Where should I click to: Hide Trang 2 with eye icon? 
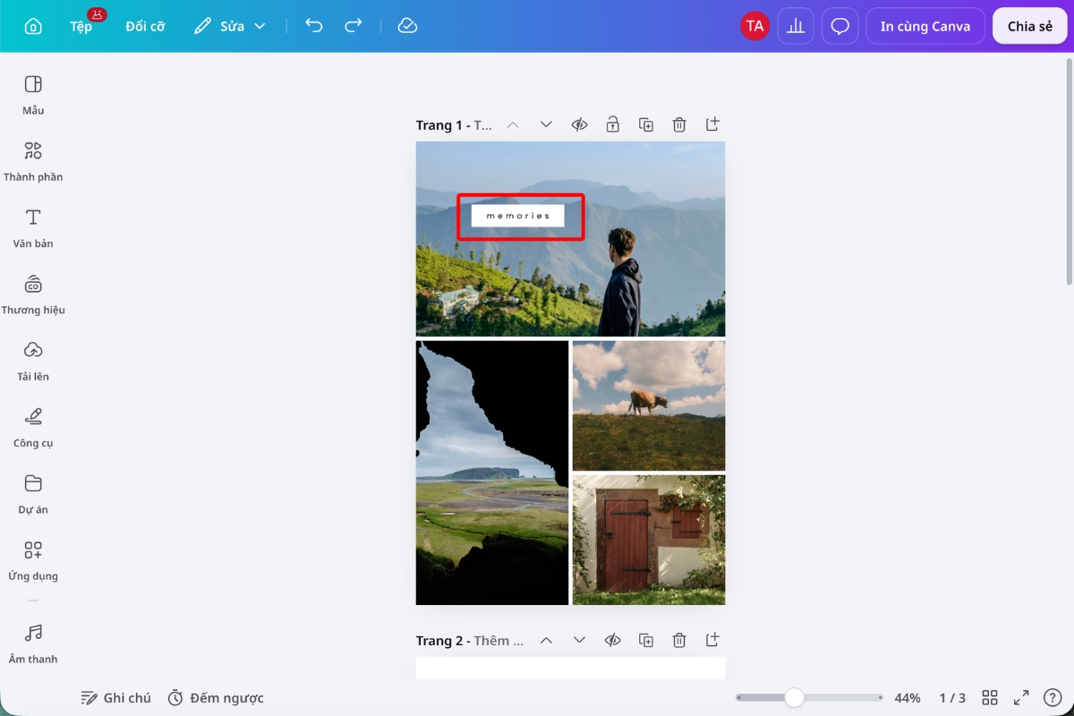point(612,640)
